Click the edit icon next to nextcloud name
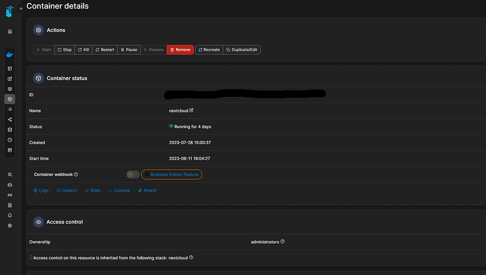 192,110
